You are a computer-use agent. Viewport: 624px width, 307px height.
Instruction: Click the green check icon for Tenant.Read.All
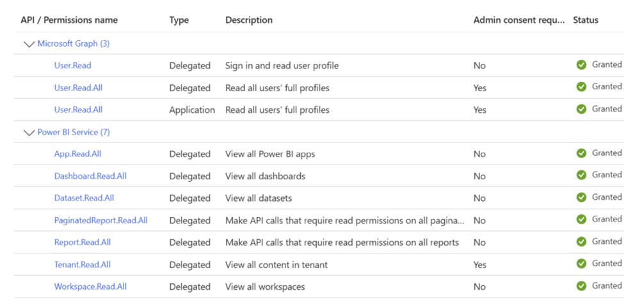pos(581,264)
